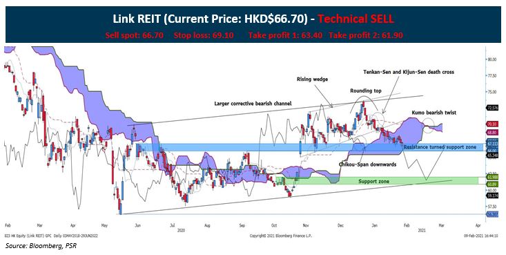
Task: Click the 'Aug' month axis label
Action: tap(208, 225)
